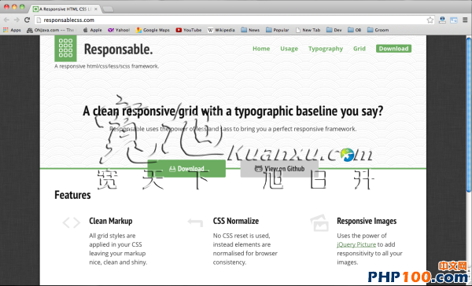
Task: Open the Wikipedia bookmark
Action: (x=221, y=30)
